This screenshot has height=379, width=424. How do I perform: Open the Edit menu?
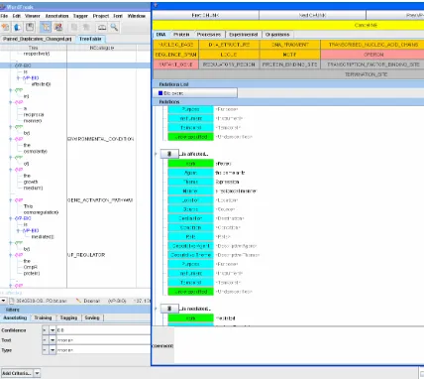point(17,16)
